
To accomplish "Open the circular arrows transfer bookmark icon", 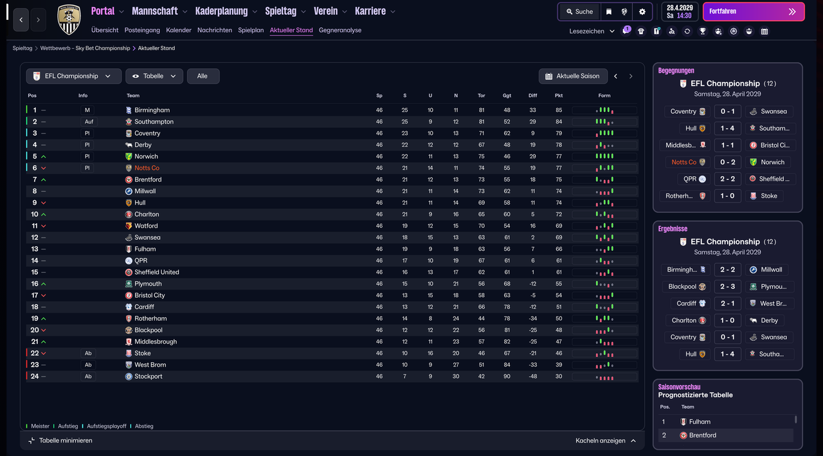I will coord(687,31).
